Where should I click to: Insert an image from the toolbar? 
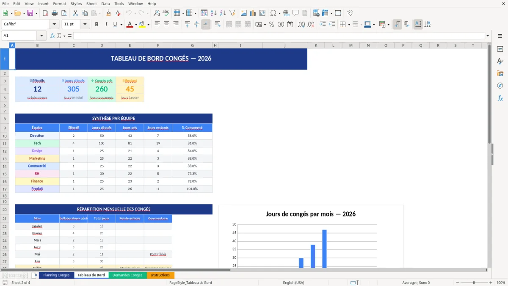coord(244,12)
